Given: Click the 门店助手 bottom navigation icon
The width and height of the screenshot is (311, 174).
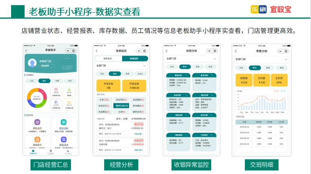Looking at the screenshot, I should 50,151.
